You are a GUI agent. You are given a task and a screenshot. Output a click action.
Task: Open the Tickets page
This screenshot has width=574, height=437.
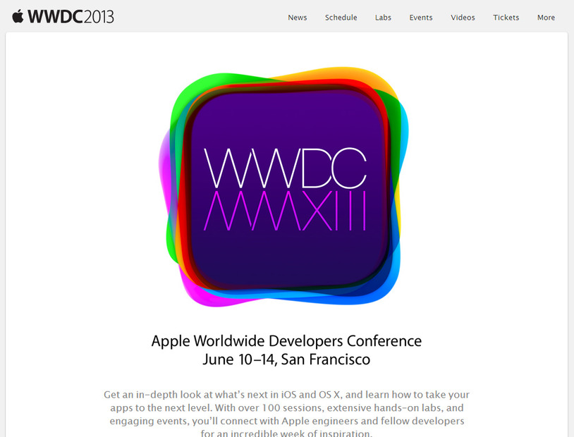[506, 18]
